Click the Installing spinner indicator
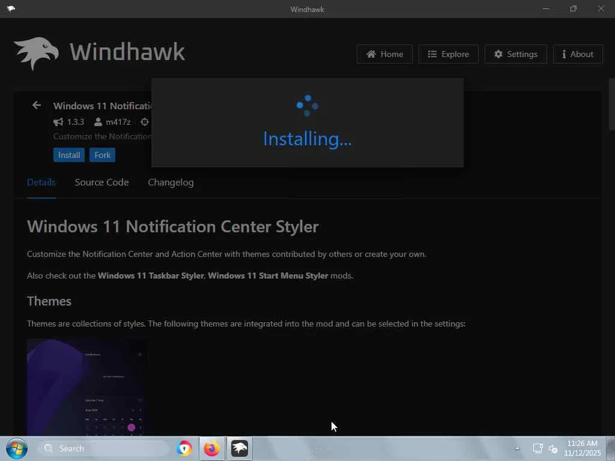 coord(307,106)
